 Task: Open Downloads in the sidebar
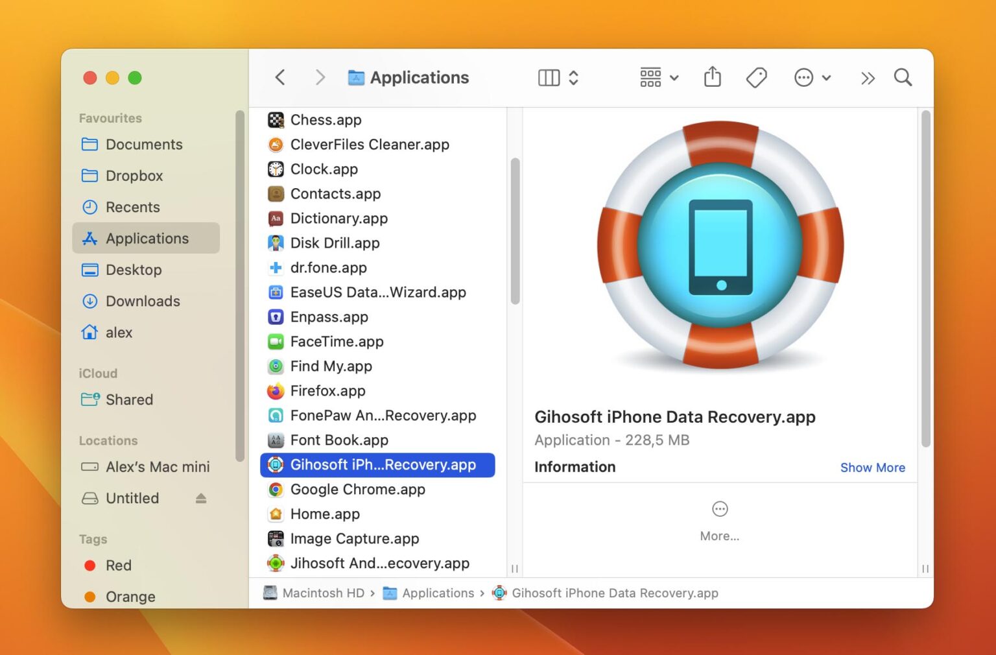(x=143, y=301)
